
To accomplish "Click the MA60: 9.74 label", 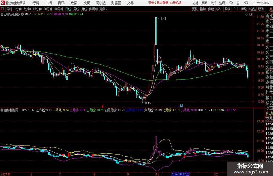I will click(76, 14).
